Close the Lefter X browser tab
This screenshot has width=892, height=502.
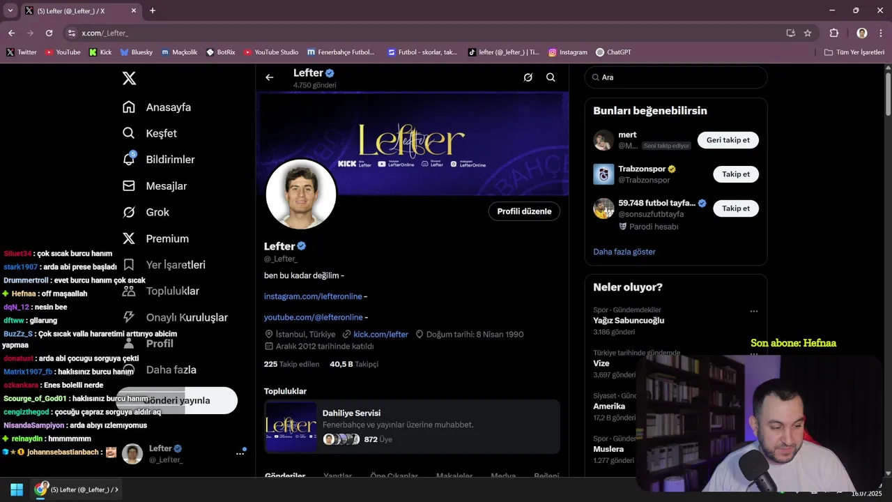(134, 10)
